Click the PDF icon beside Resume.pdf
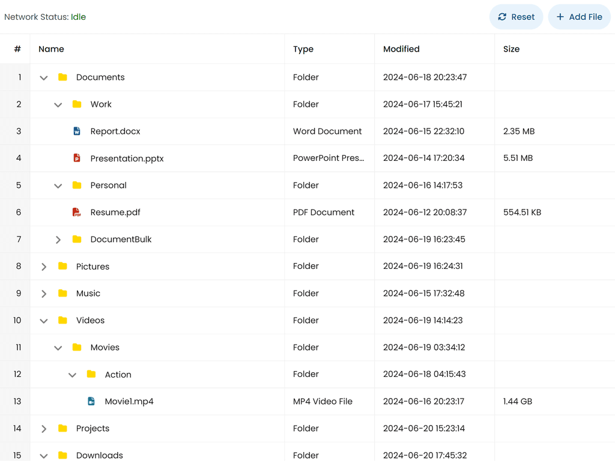 (x=77, y=212)
